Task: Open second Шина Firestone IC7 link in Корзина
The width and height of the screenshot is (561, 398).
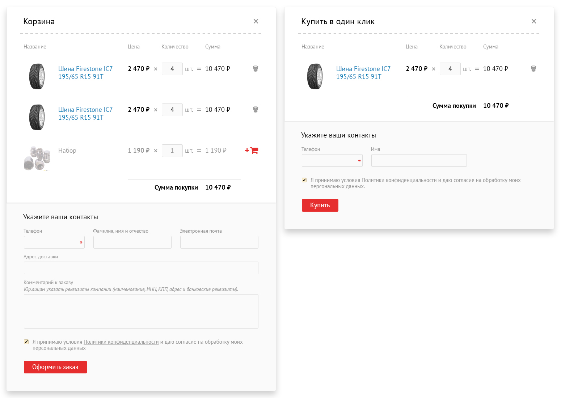Action: point(85,114)
